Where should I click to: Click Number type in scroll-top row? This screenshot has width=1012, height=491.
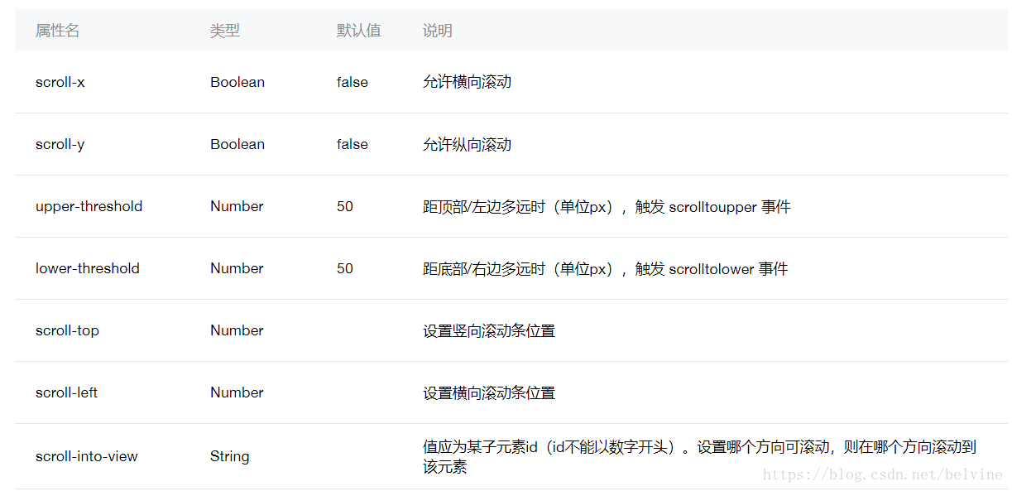click(237, 330)
